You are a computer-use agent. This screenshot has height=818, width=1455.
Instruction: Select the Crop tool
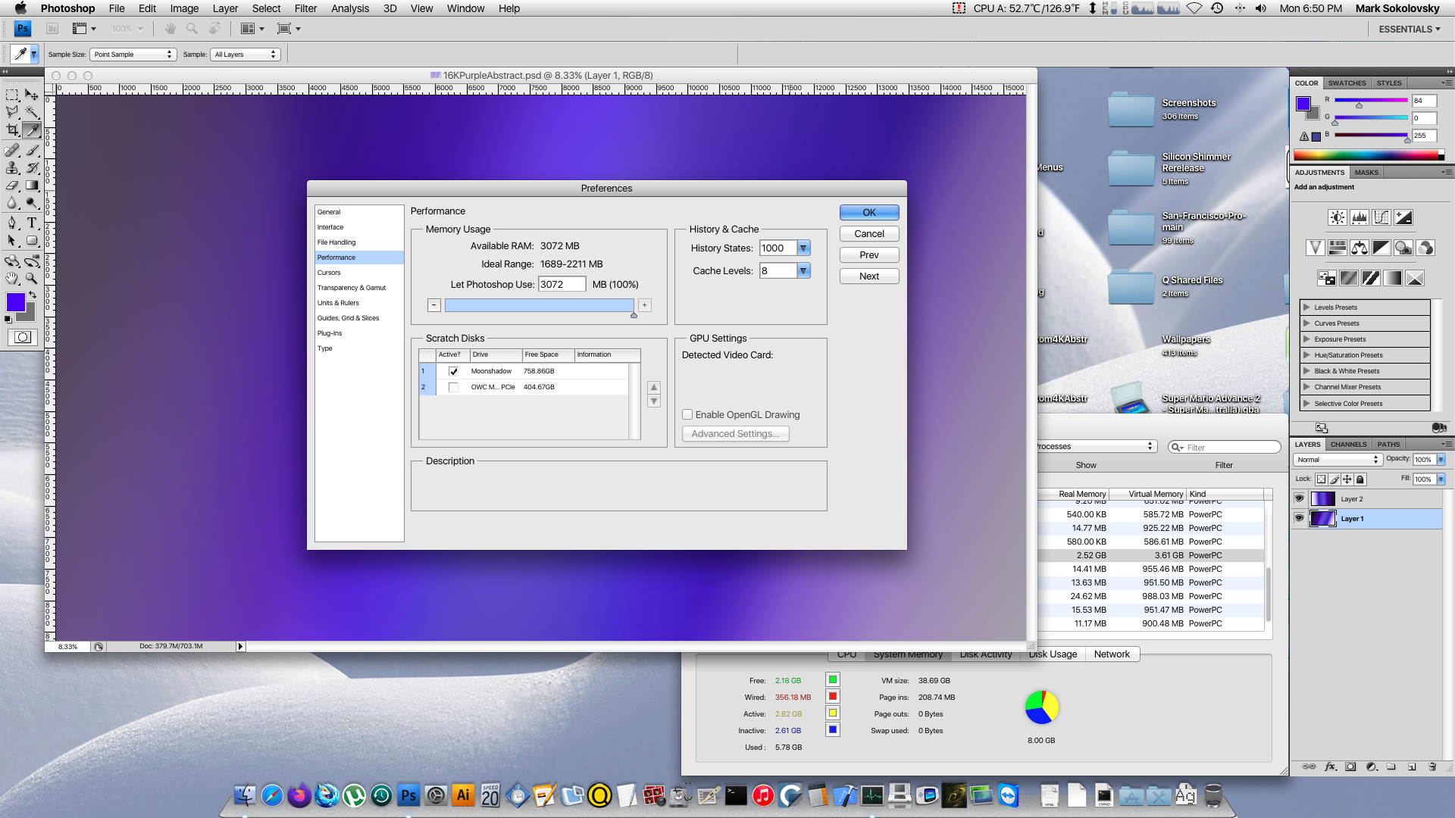pos(12,130)
